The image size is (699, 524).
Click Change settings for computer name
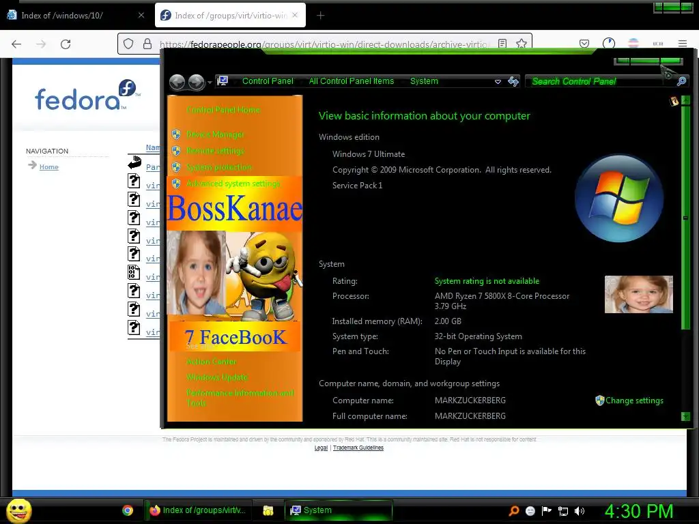[x=634, y=400]
